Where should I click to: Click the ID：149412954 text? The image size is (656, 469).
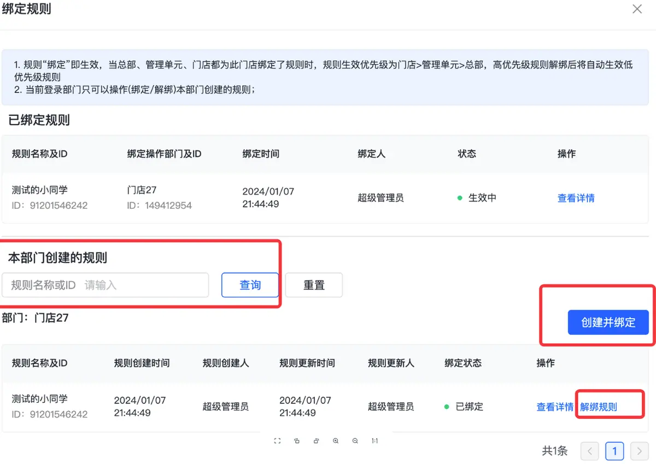[160, 206]
